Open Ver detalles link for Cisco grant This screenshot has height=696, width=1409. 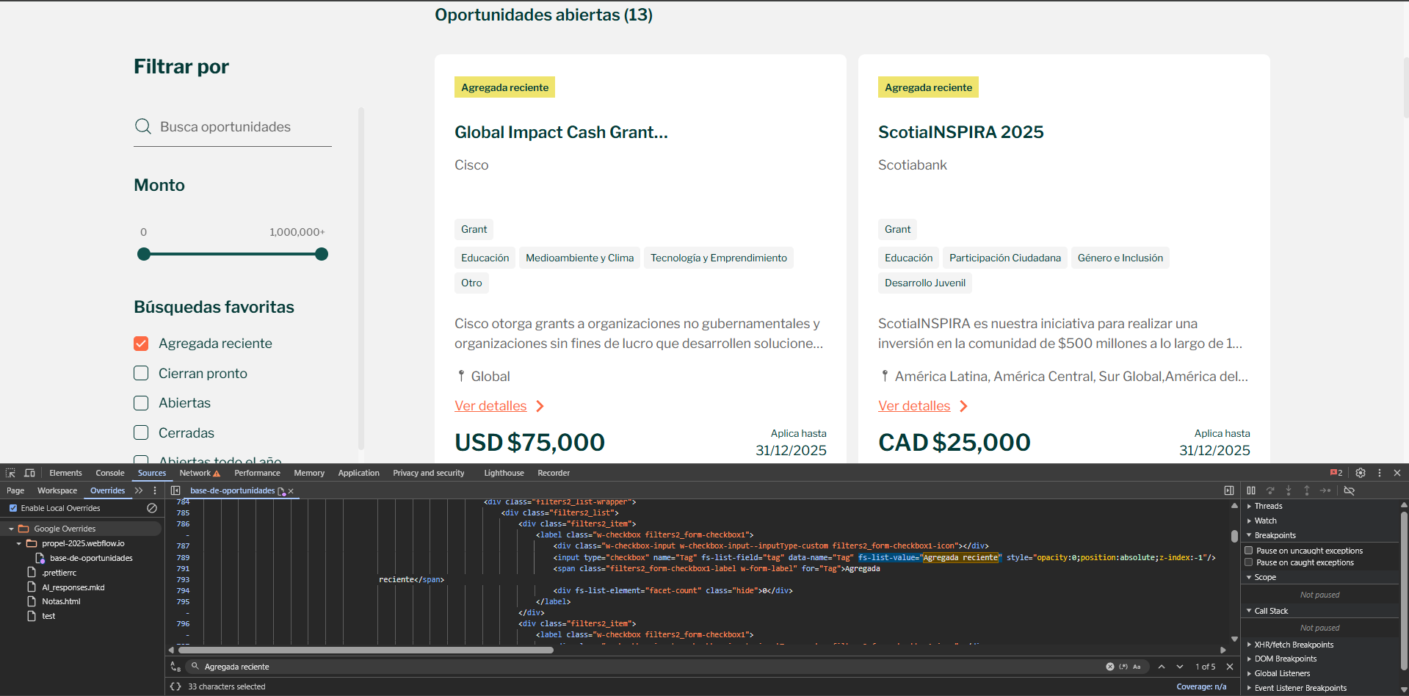click(x=490, y=406)
